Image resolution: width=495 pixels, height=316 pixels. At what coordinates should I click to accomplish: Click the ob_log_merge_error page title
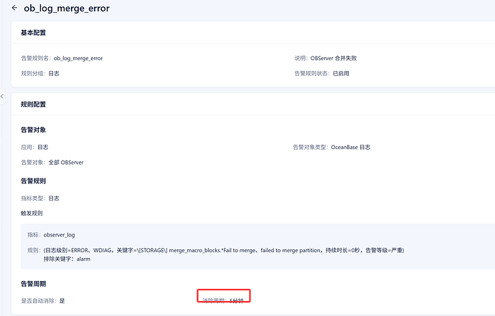[67, 9]
